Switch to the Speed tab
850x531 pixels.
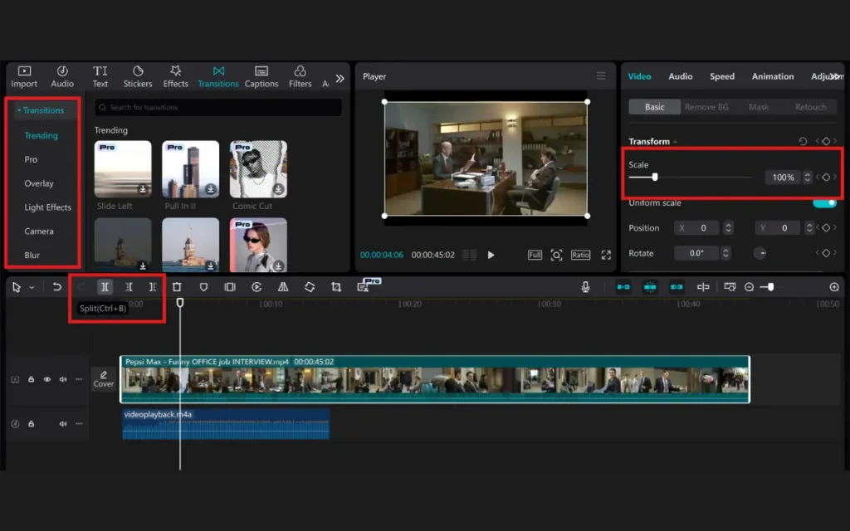pyautogui.click(x=721, y=76)
